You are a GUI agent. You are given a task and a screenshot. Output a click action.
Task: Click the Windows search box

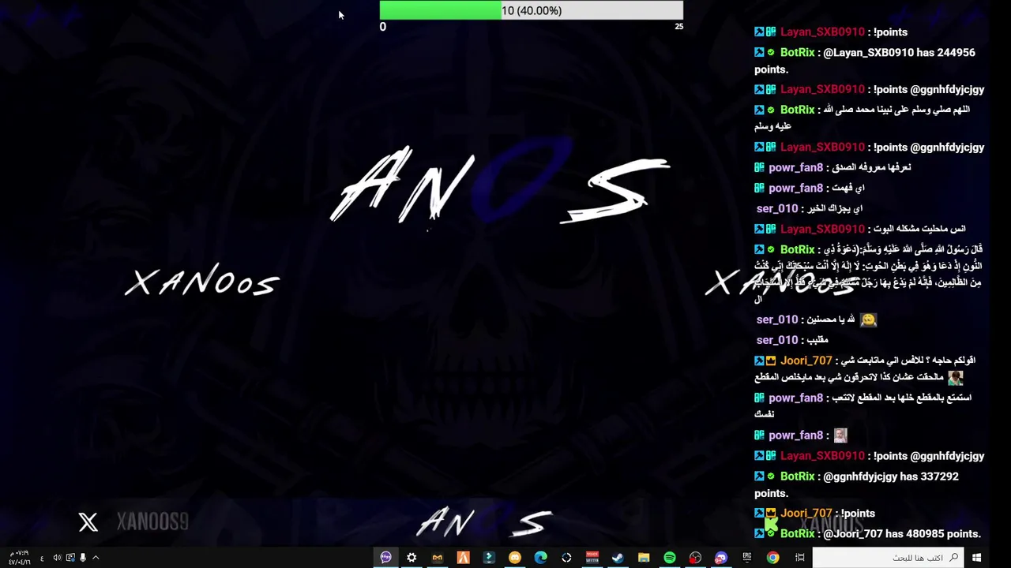[x=888, y=558]
